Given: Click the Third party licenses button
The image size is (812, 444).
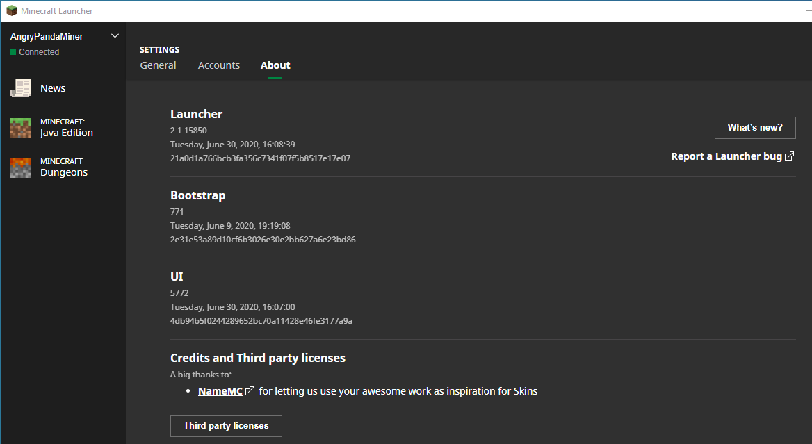Looking at the screenshot, I should [x=227, y=426].
